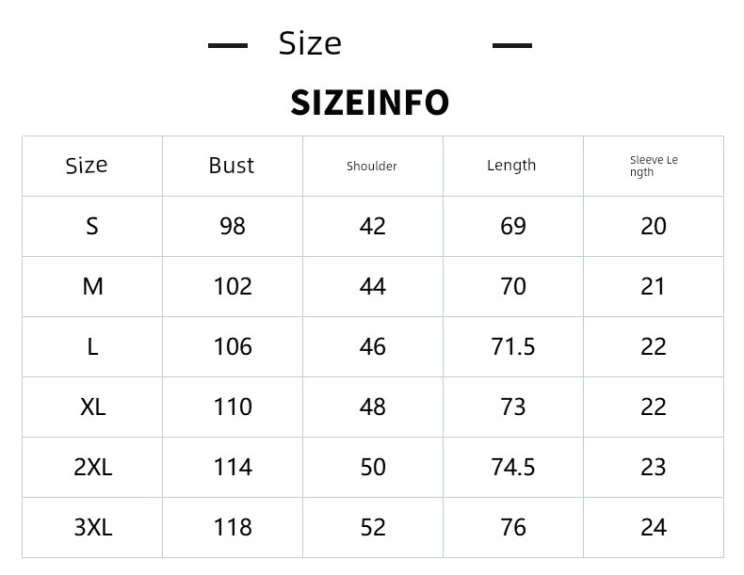Select the Sleeve Length column header

coord(654,166)
